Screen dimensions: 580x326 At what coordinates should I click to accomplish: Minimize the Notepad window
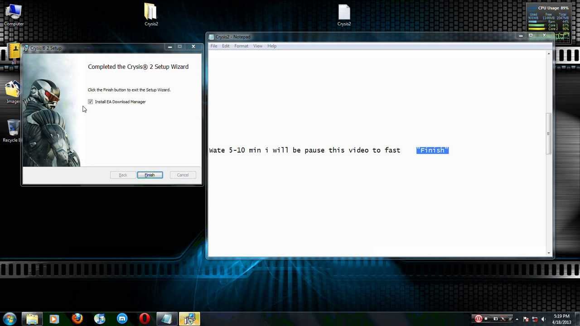(521, 35)
